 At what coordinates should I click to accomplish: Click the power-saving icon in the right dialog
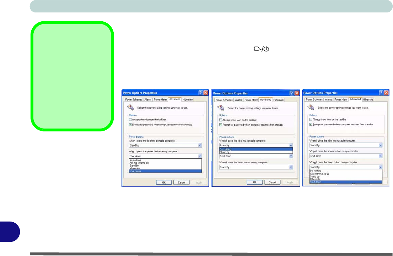point(311,108)
